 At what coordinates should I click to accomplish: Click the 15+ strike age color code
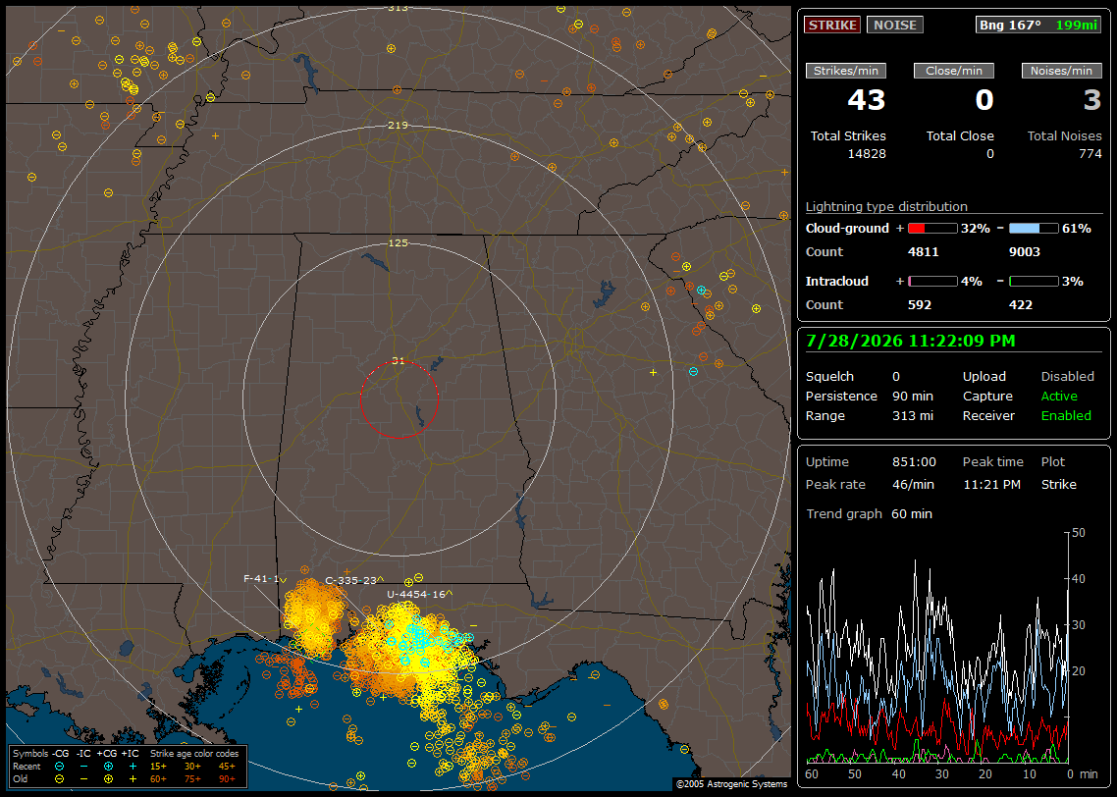pos(158,767)
